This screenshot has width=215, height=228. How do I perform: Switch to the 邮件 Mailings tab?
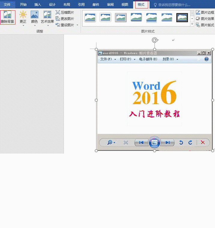[96, 5]
